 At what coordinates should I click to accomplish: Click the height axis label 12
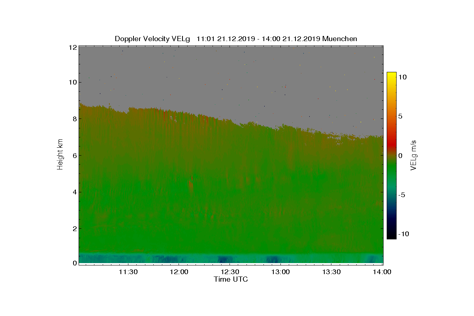(x=72, y=47)
